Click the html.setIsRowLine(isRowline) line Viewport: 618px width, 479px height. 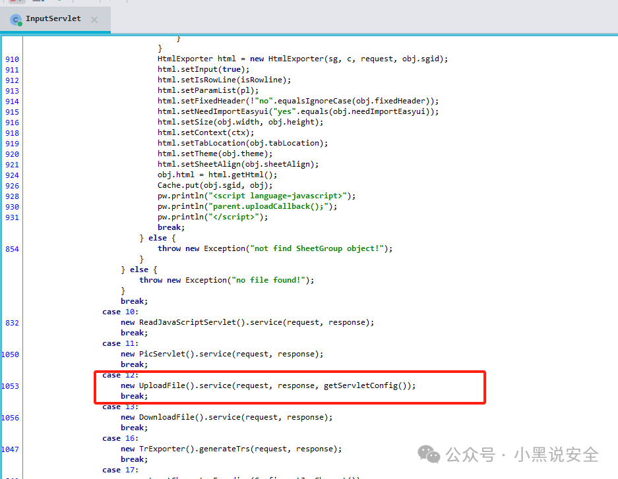tap(224, 80)
